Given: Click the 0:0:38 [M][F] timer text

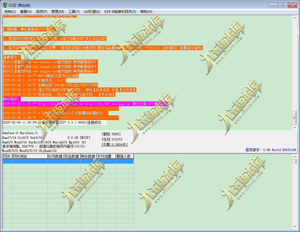Looking at the screenshot, I should tap(79, 138).
